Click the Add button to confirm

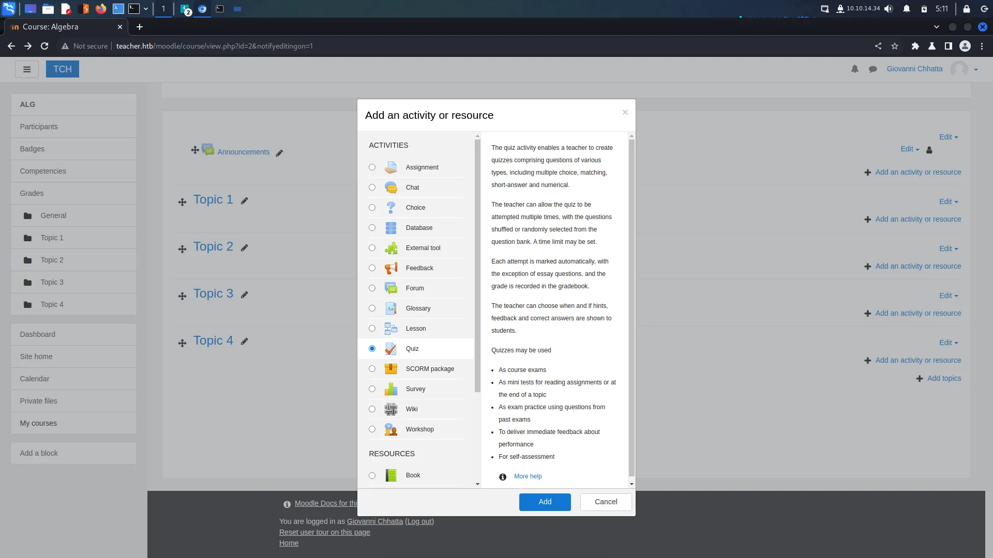coord(545,502)
